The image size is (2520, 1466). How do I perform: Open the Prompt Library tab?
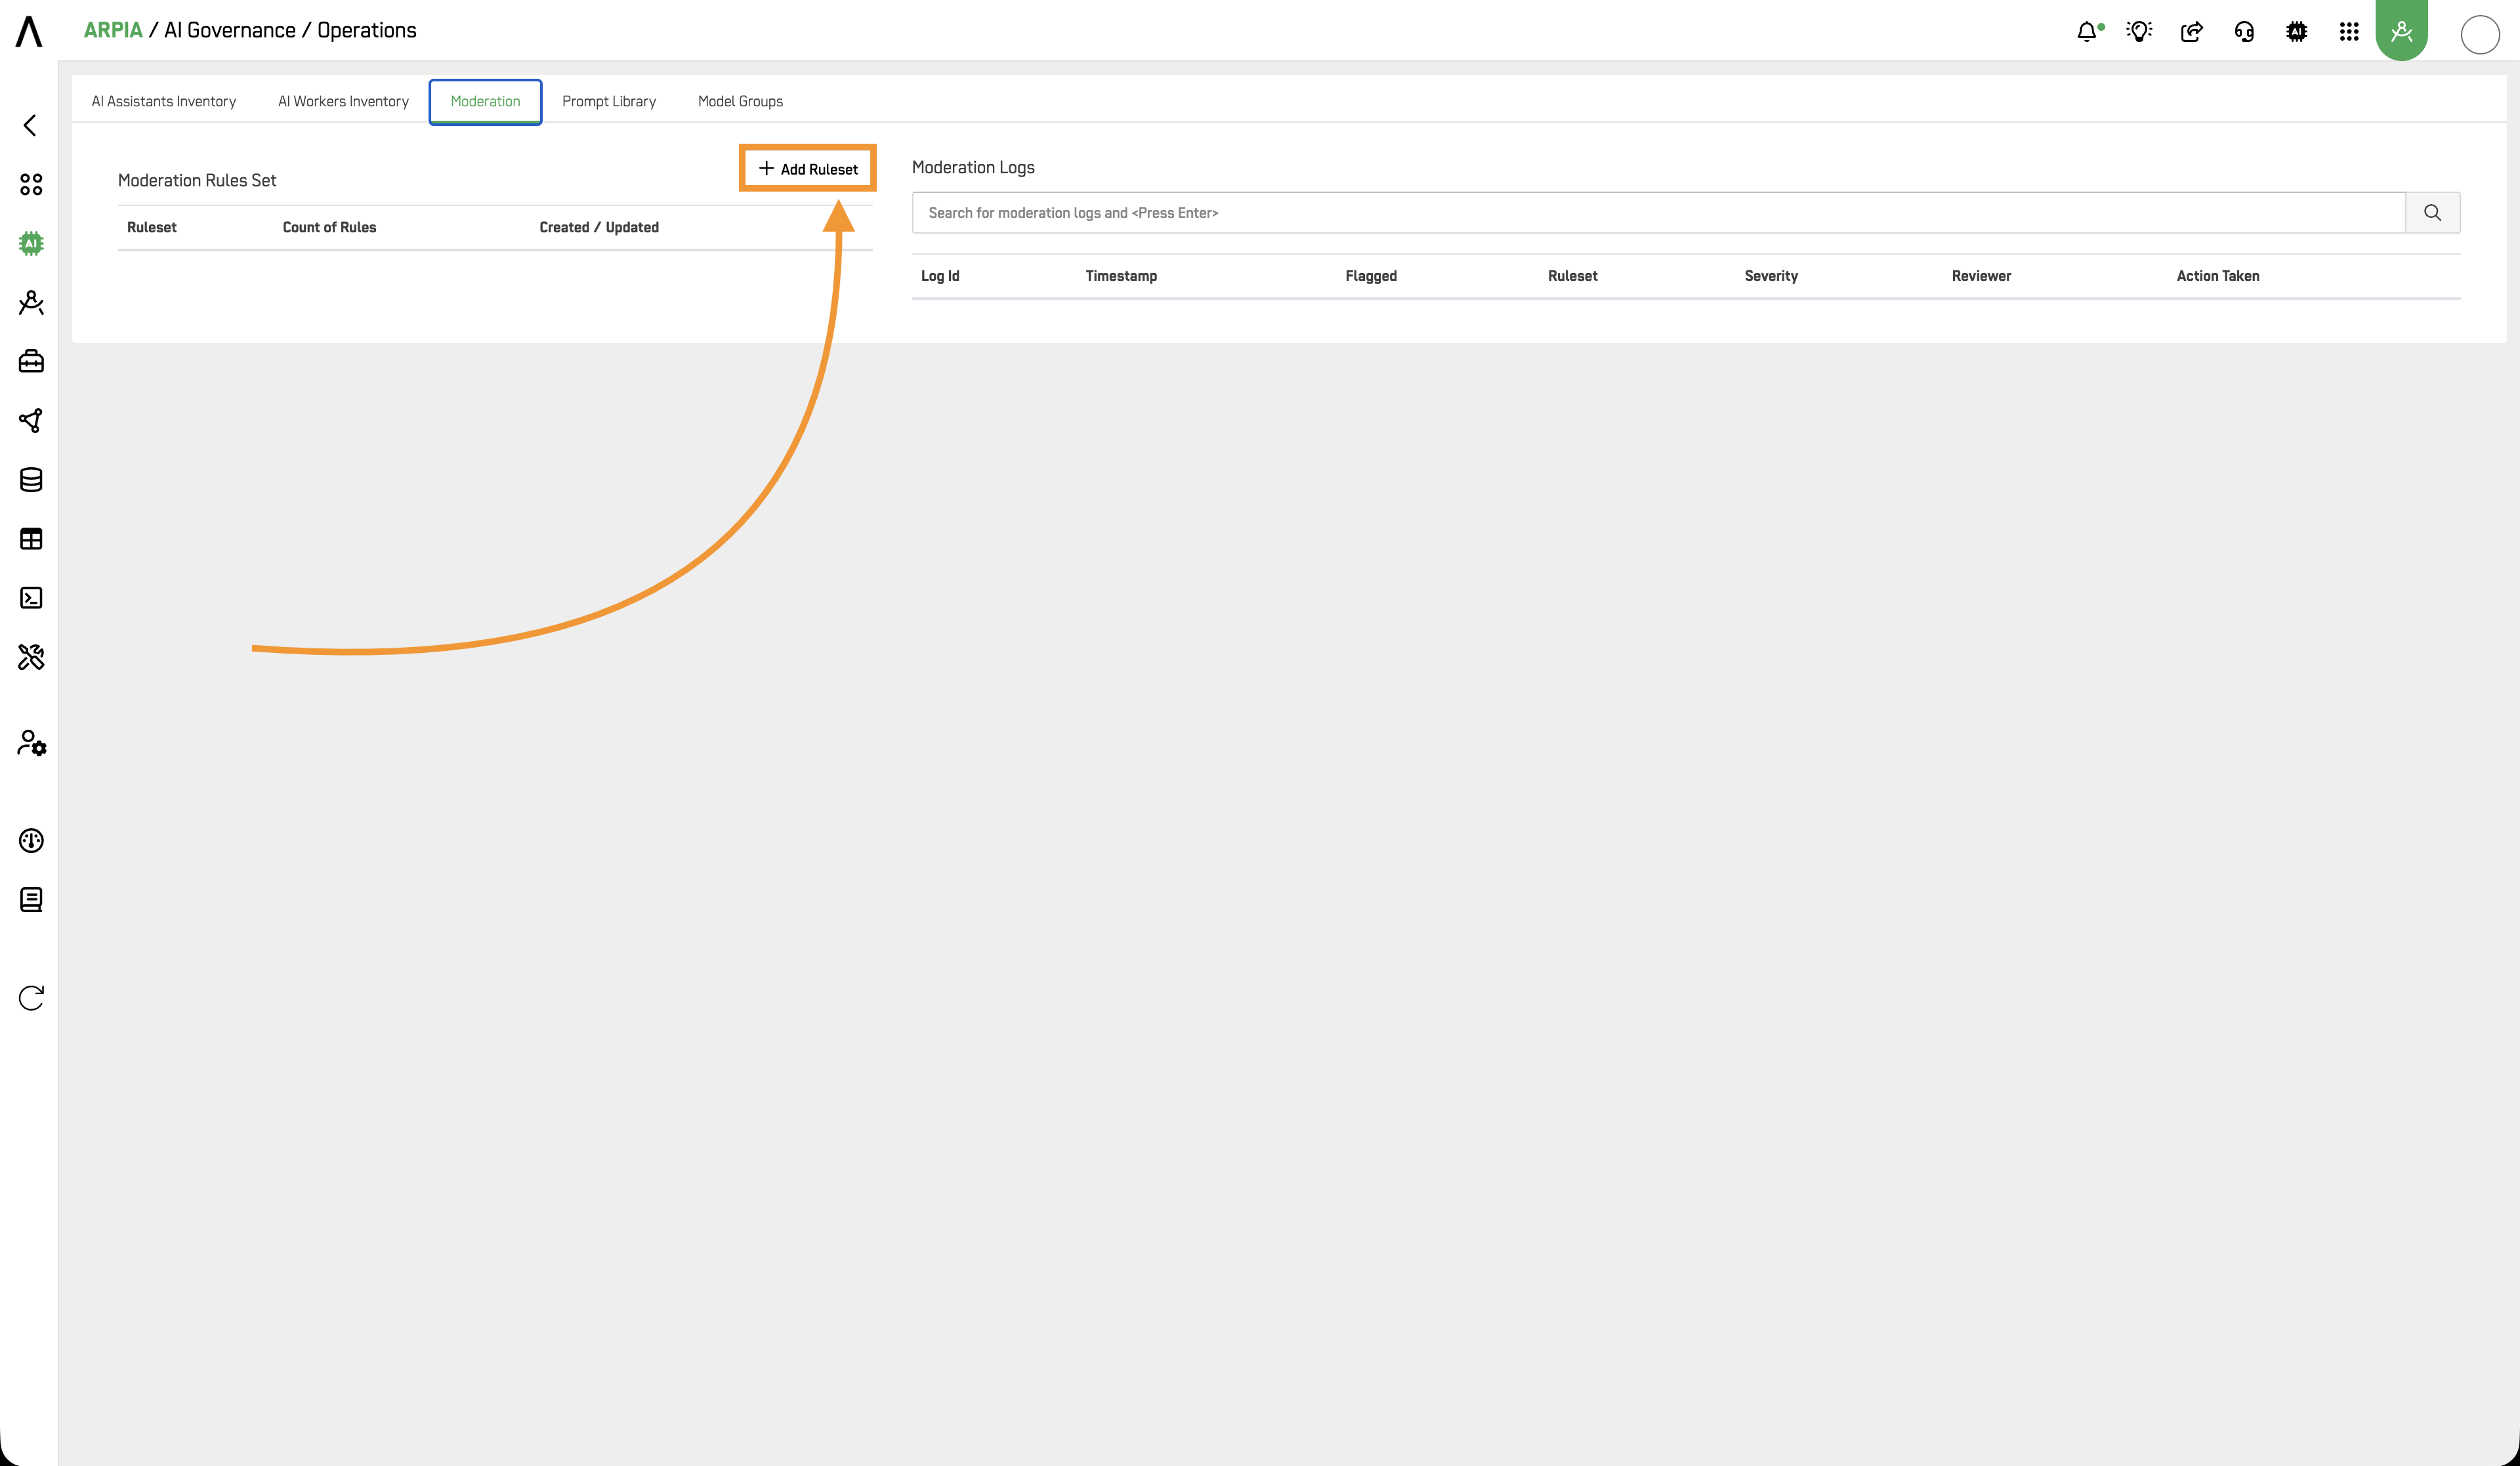[x=609, y=101]
